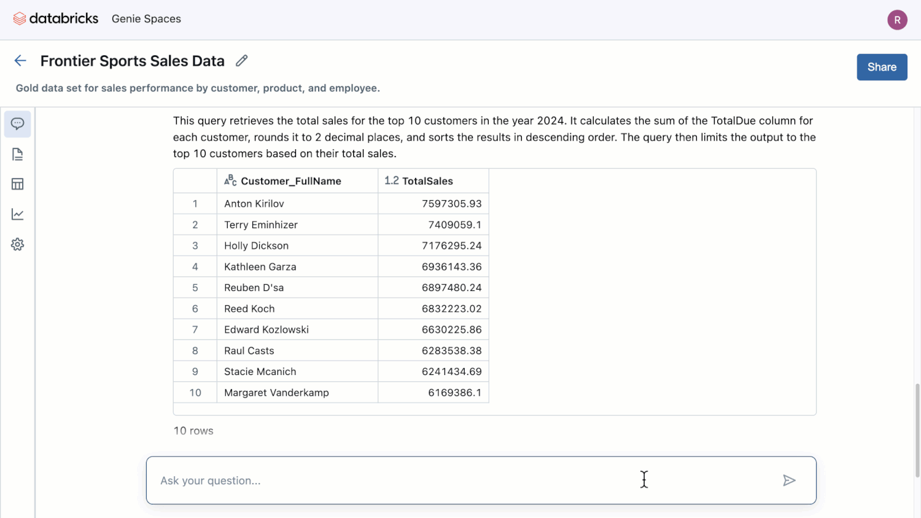Open the profile avatar labeled R

tap(897, 20)
